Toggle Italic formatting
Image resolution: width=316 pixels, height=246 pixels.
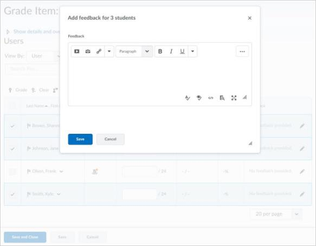tap(171, 51)
